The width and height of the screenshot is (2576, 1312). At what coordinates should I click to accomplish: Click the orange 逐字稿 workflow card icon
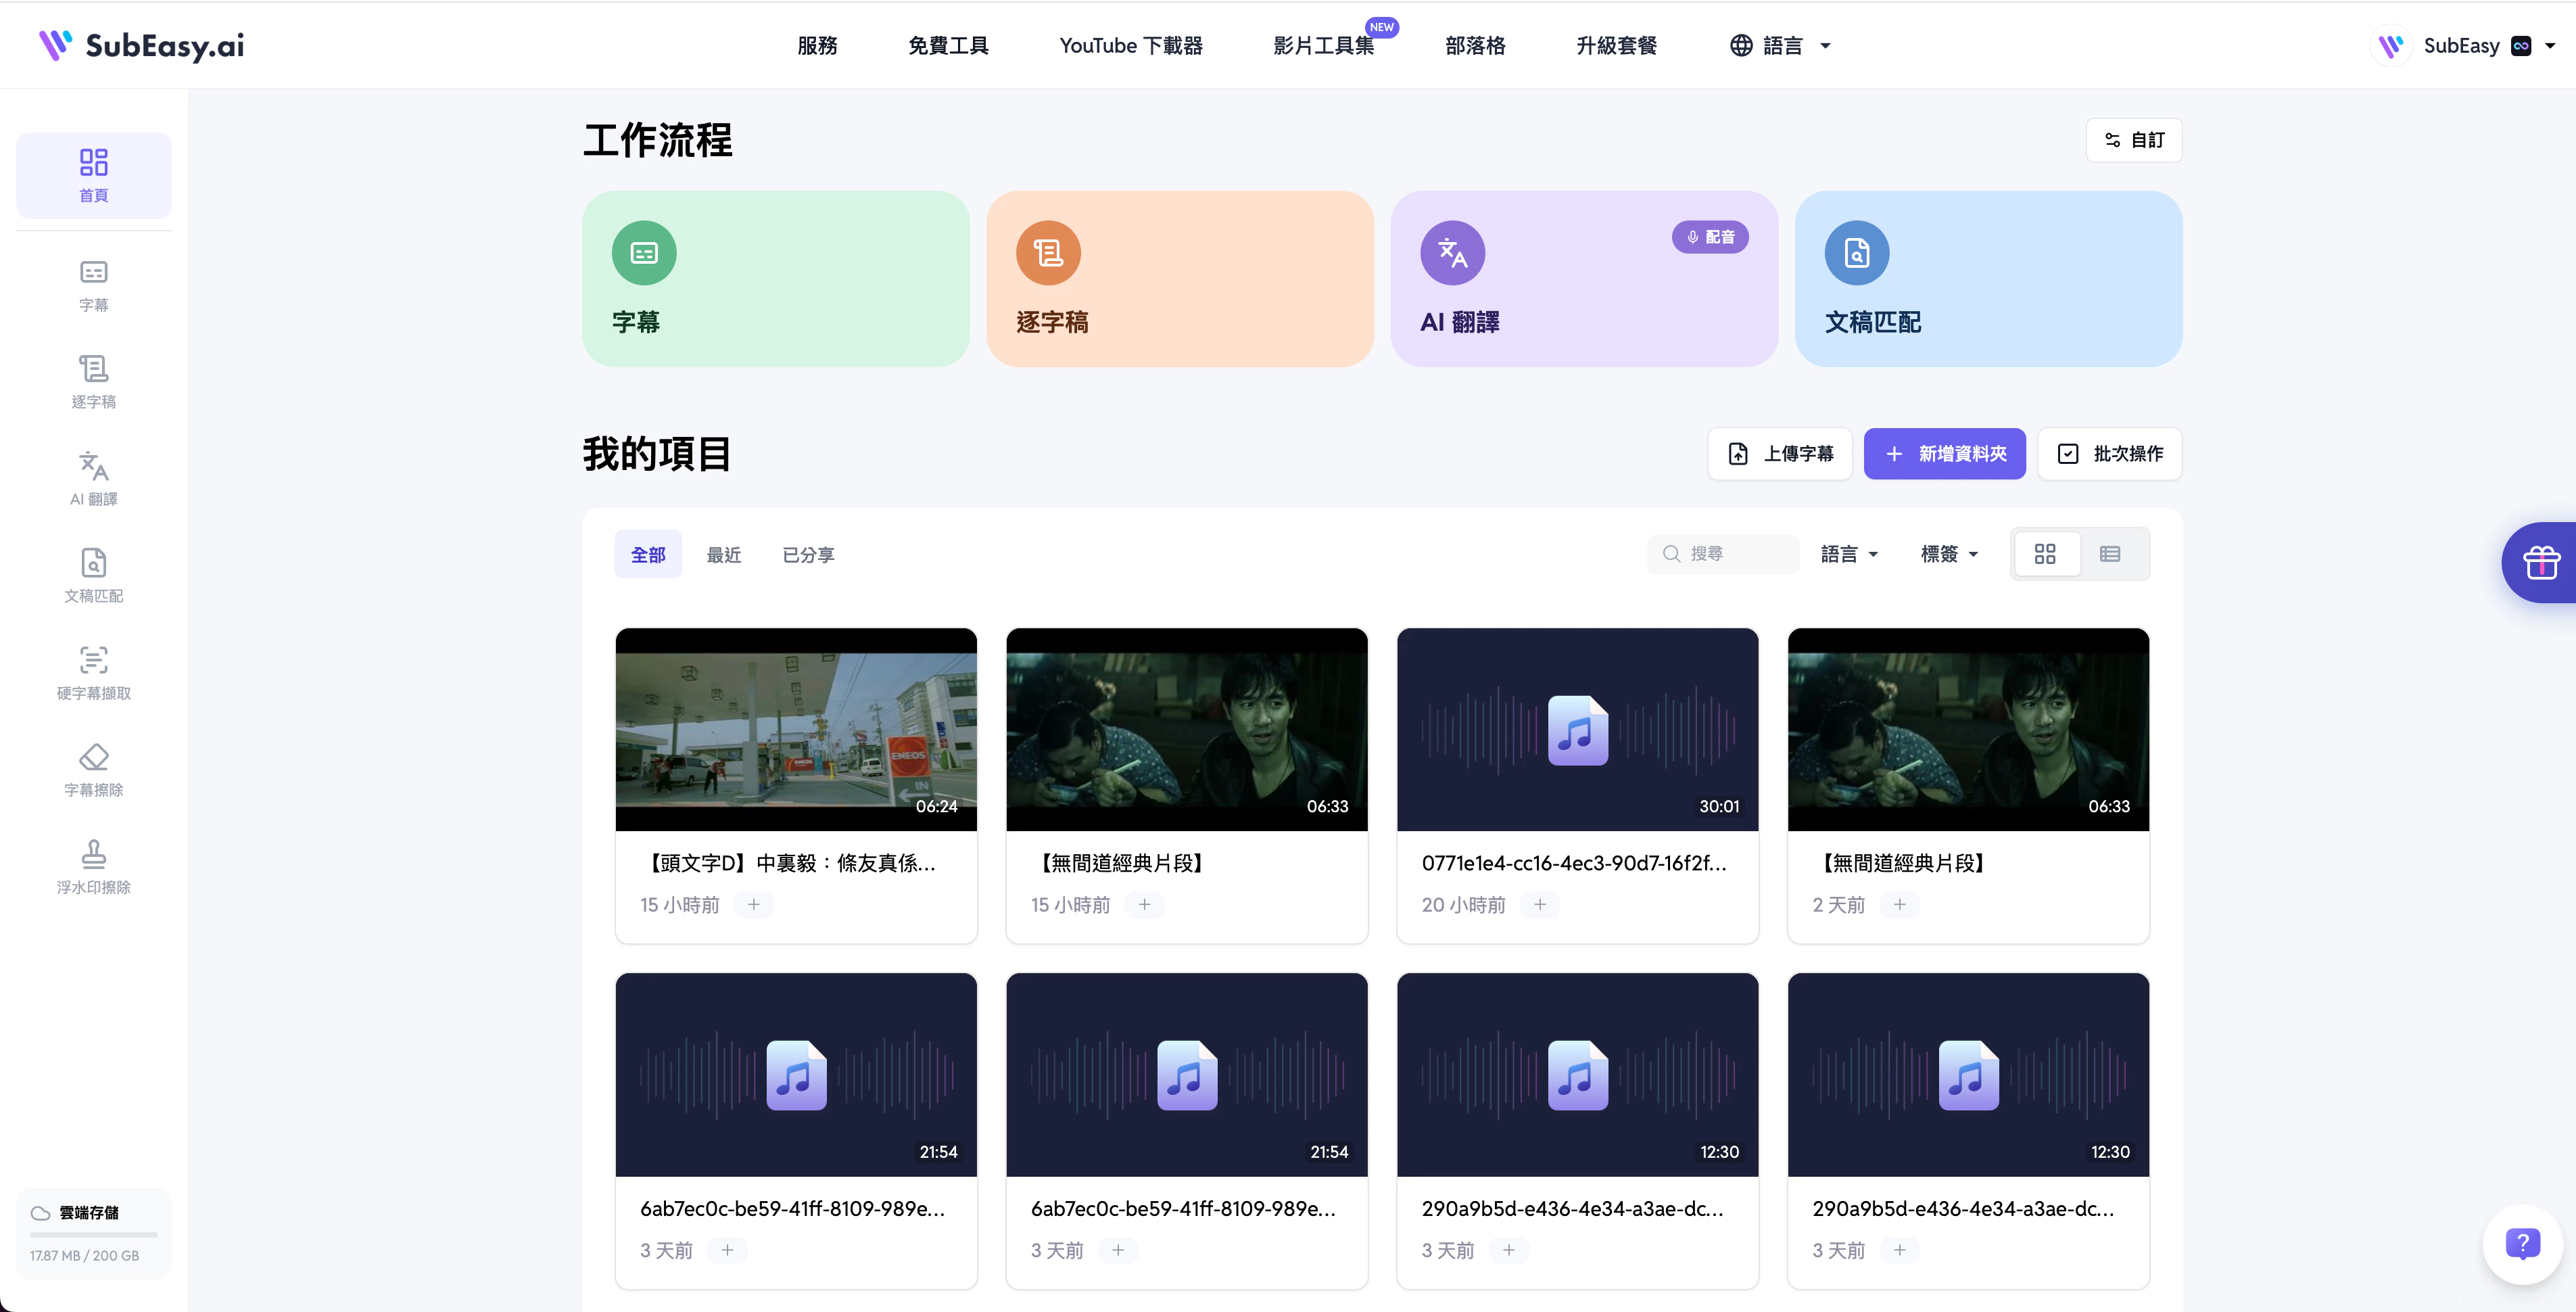click(1048, 253)
